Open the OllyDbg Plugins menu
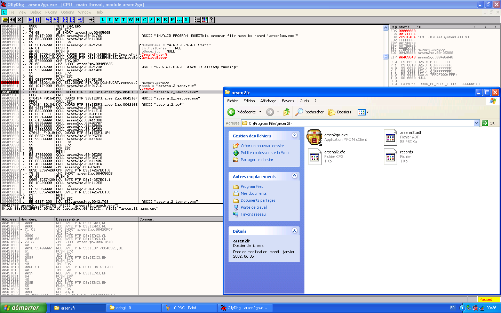This screenshot has width=501, height=313. click(x=51, y=12)
